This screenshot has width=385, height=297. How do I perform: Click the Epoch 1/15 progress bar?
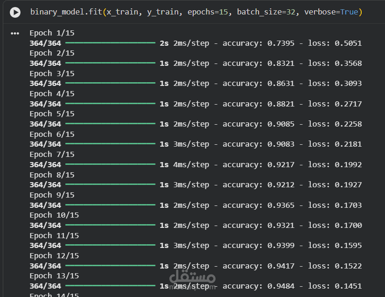[110, 43]
